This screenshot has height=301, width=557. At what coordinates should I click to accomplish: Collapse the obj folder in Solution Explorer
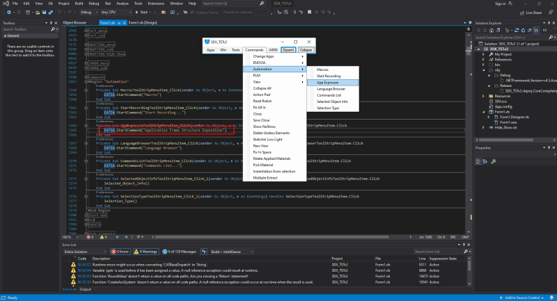(483, 70)
